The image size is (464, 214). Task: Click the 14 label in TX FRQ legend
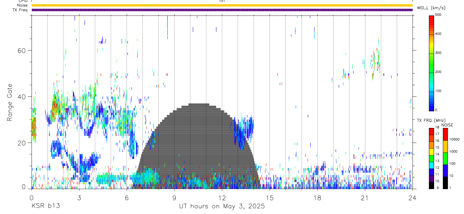437,154
